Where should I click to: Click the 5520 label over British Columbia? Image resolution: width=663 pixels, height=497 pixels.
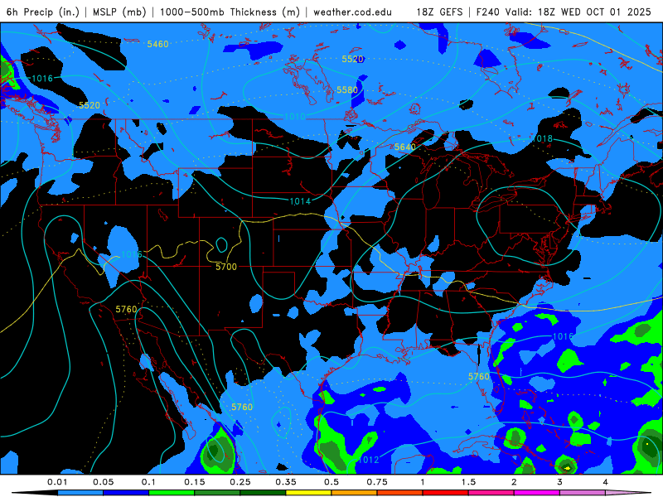pos(90,105)
